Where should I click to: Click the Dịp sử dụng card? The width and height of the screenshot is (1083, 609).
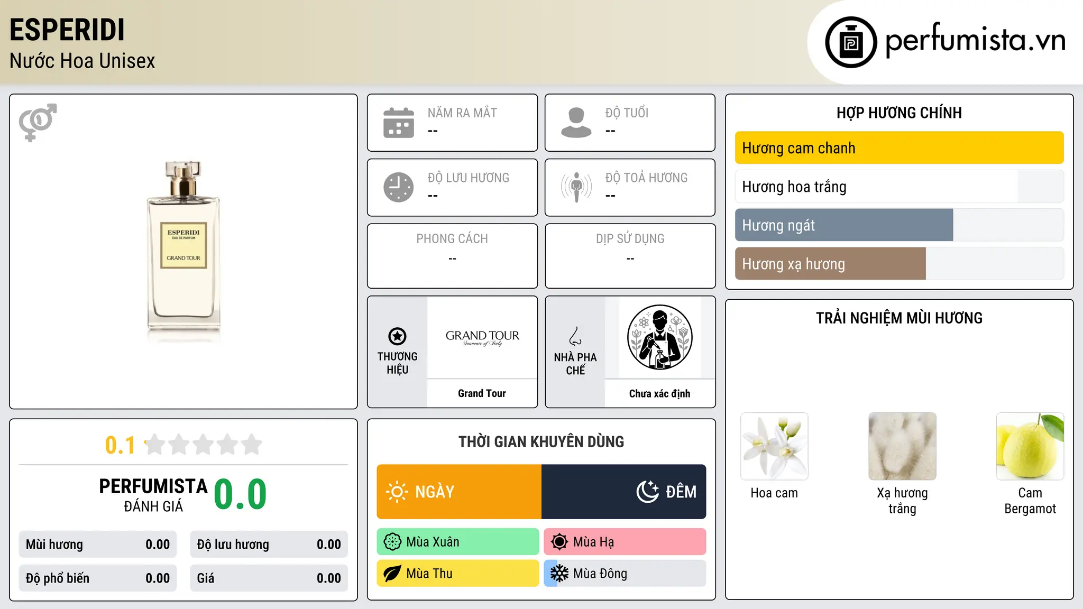(630, 256)
